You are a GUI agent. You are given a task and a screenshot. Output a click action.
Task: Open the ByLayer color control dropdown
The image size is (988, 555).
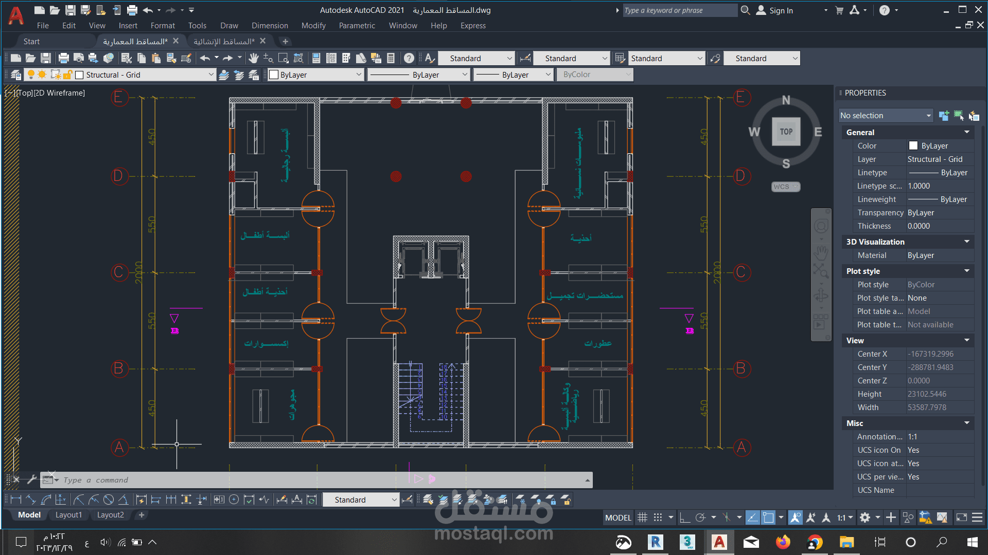click(359, 75)
